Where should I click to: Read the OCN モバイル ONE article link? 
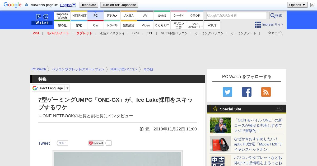pos(258,125)
